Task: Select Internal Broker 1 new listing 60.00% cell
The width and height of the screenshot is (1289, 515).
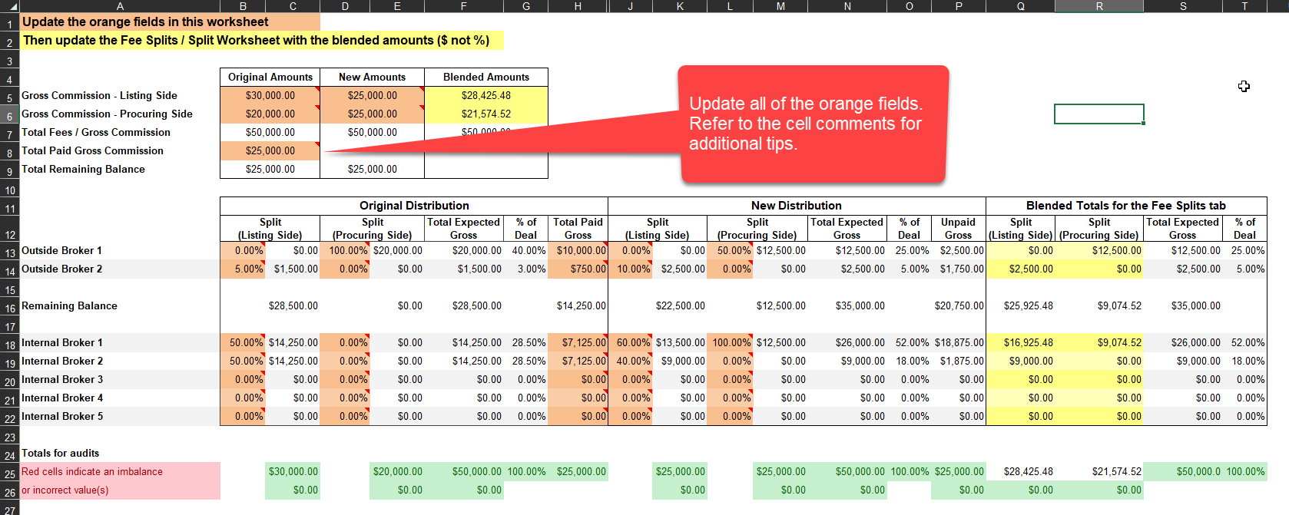Action: [631, 343]
